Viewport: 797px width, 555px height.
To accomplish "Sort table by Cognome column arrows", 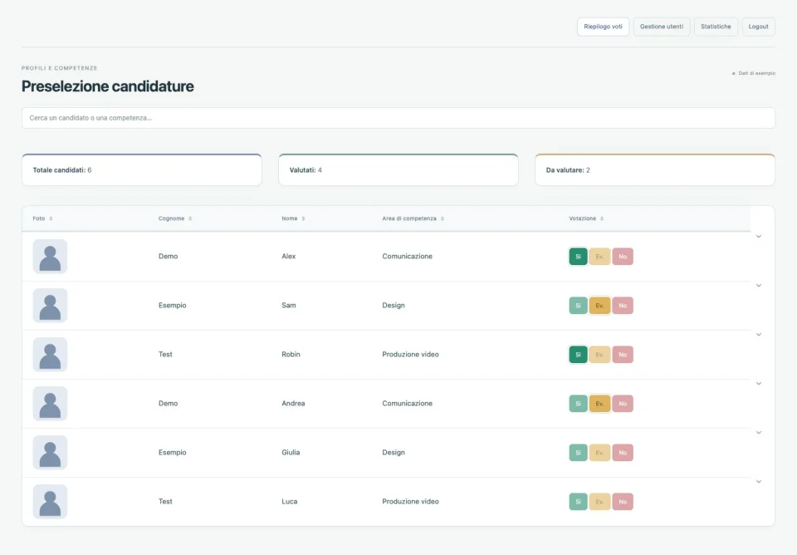I will pos(190,219).
